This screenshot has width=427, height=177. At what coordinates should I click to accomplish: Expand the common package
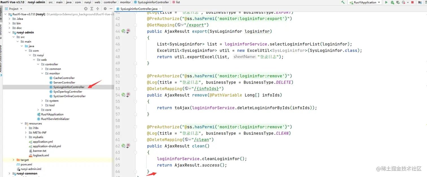tap(42, 69)
